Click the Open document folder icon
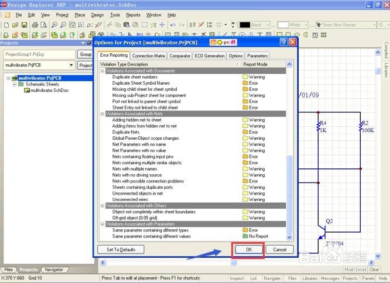The image size is (390, 283). tap(15, 25)
